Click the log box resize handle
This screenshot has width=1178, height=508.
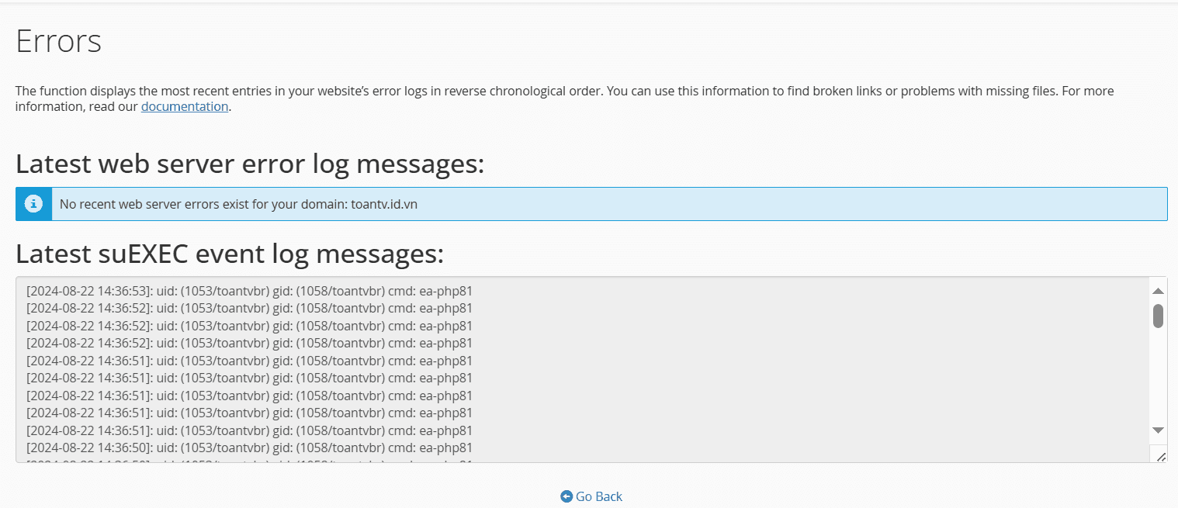click(1160, 457)
